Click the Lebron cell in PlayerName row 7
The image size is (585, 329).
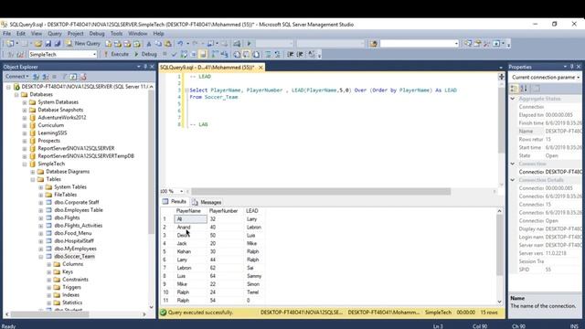pos(190,268)
